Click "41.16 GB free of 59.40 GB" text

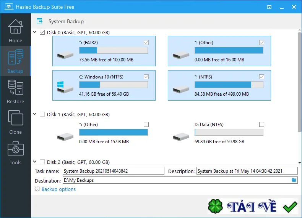[104, 94]
